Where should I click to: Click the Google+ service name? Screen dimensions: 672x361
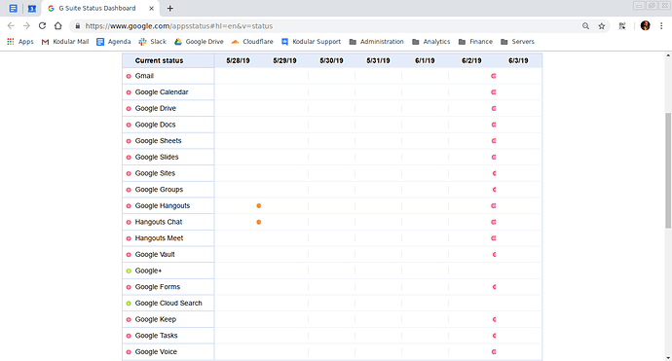tap(148, 271)
